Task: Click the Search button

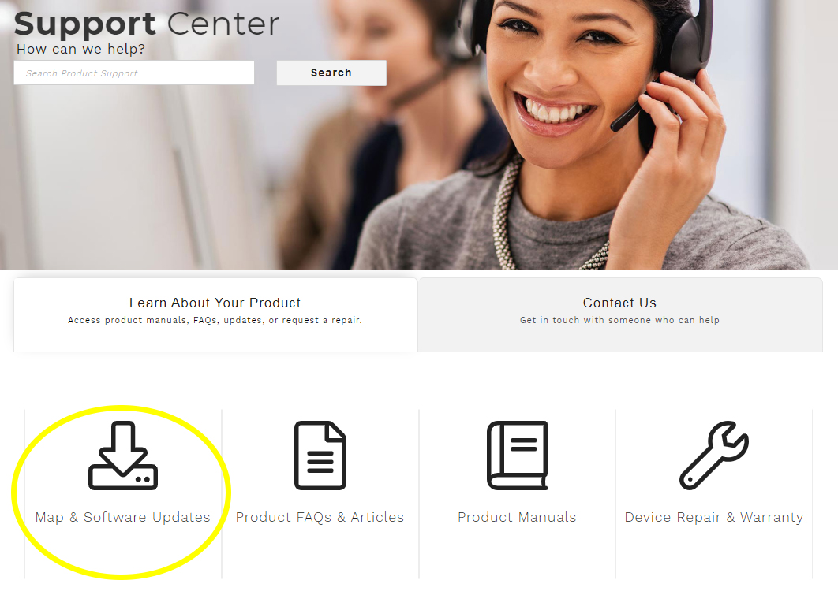Action: point(331,73)
